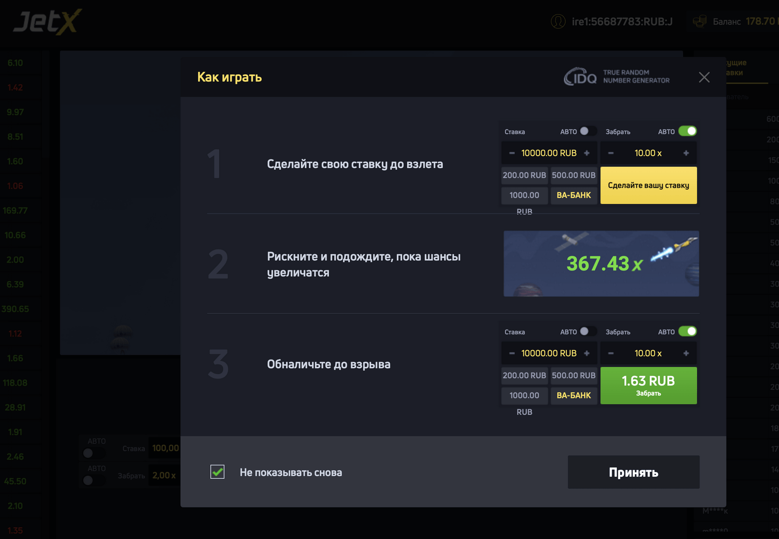Select the 500.00 RUB preset in step 1
Image resolution: width=779 pixels, height=539 pixels.
pos(574,175)
